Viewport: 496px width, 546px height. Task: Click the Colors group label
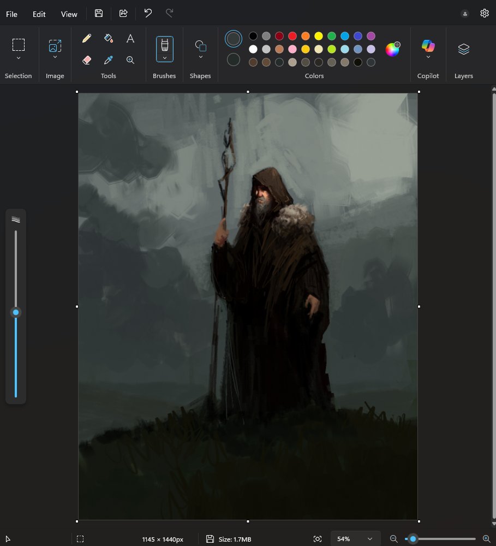tap(314, 76)
